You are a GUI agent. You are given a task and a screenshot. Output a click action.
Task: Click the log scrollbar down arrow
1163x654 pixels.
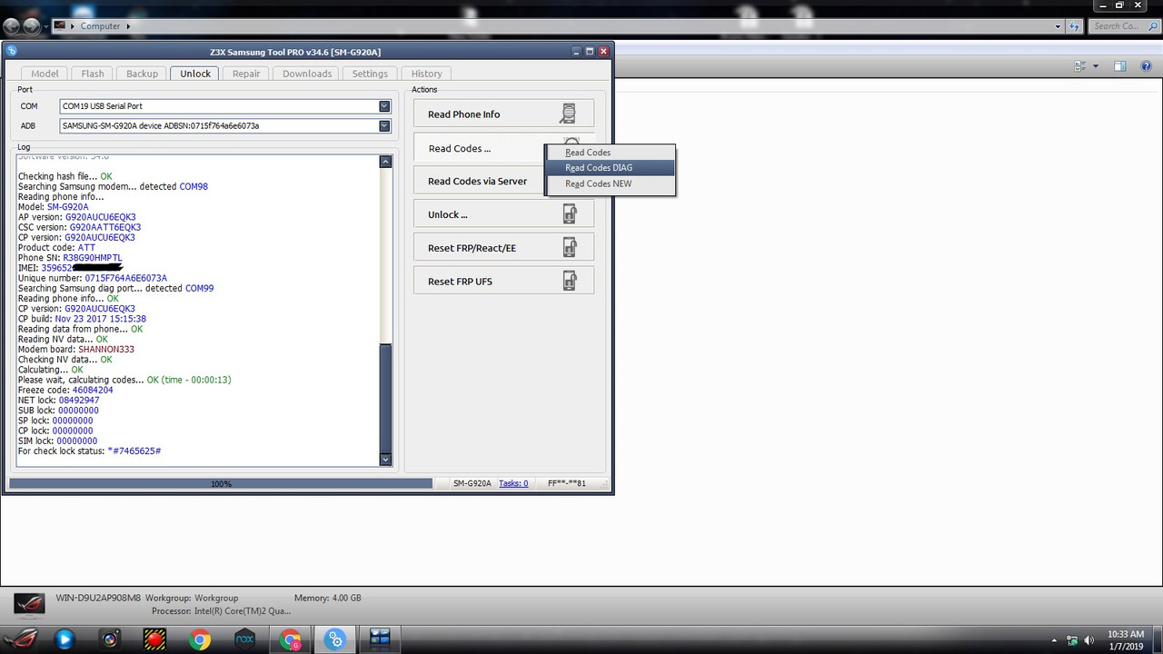pos(385,460)
